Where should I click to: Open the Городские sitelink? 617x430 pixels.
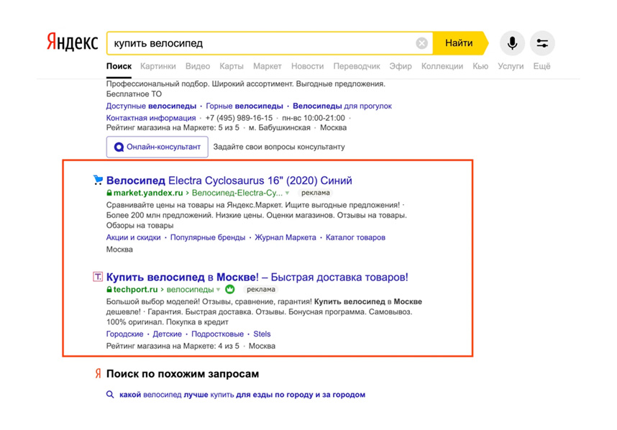pos(124,334)
